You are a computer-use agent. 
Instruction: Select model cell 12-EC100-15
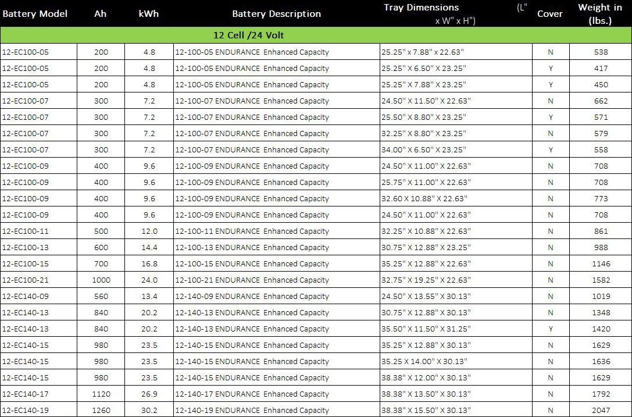[39, 263]
